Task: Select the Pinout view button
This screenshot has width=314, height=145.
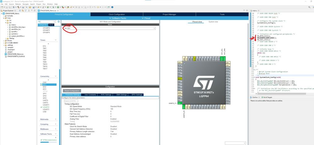Action: [x=197, y=22]
